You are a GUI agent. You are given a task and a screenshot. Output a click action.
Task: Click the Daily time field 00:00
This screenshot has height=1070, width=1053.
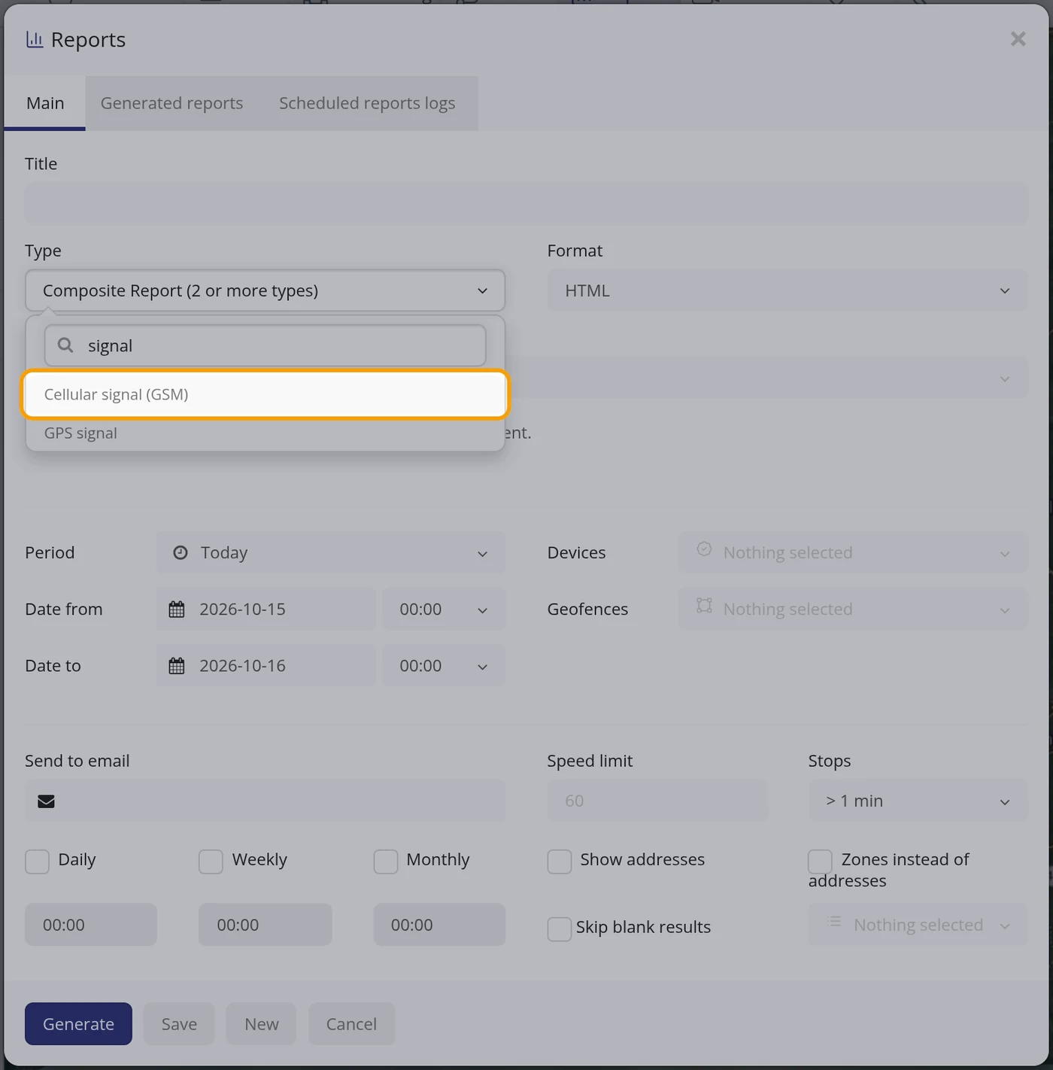click(x=91, y=925)
